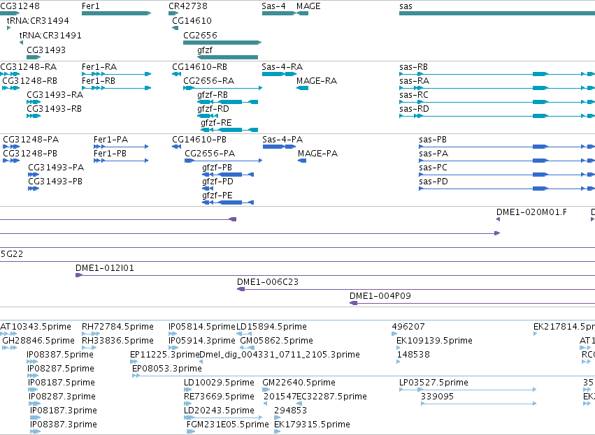Click the CG31248-RA transcript label
The height and width of the screenshot is (435, 595).
click(x=29, y=67)
